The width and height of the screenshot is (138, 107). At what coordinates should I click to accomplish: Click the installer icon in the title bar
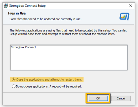(x=6, y=6)
